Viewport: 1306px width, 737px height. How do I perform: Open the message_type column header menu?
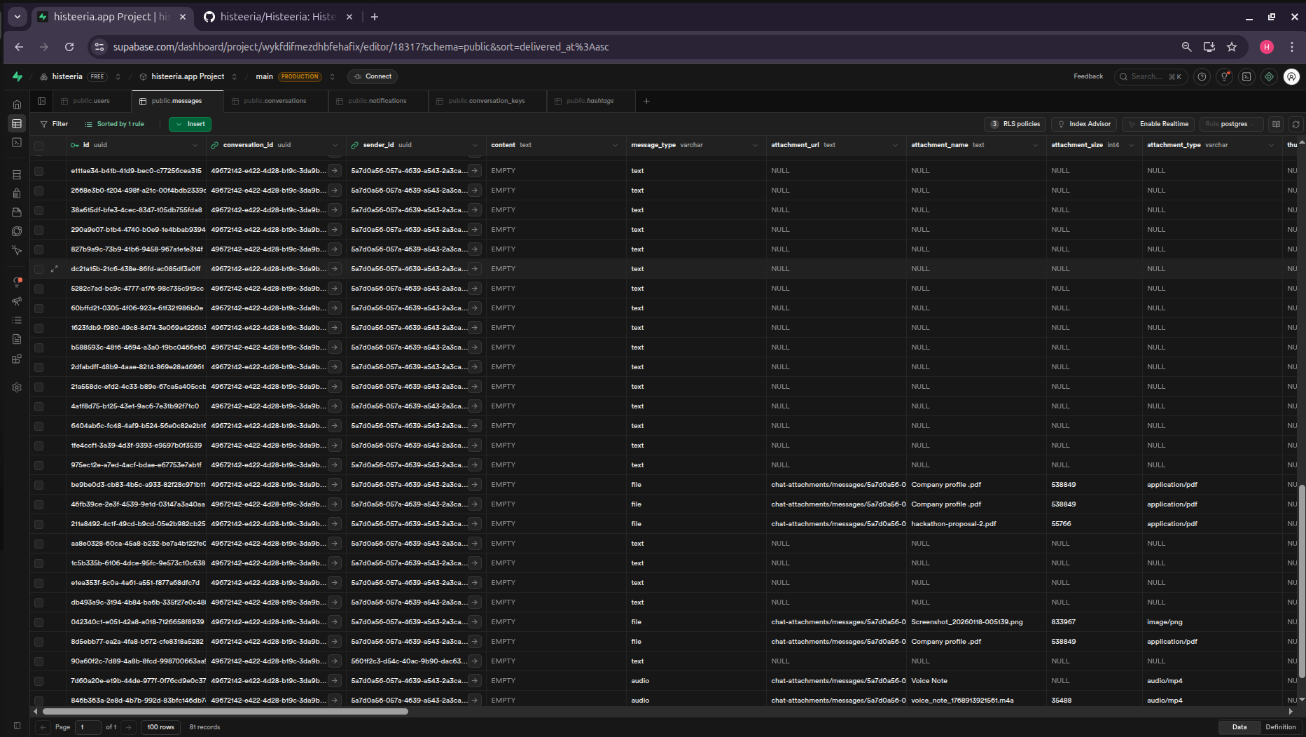click(x=755, y=146)
